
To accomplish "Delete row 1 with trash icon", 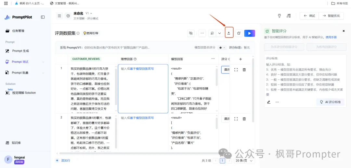I will click(x=244, y=70).
